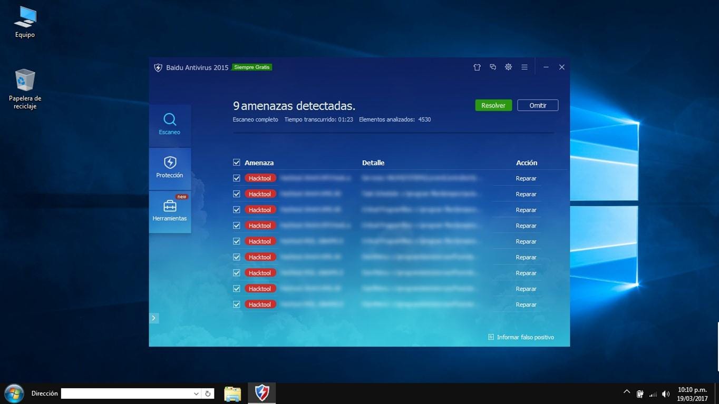Click the Acción column header
The image size is (719, 404).
[x=527, y=163]
